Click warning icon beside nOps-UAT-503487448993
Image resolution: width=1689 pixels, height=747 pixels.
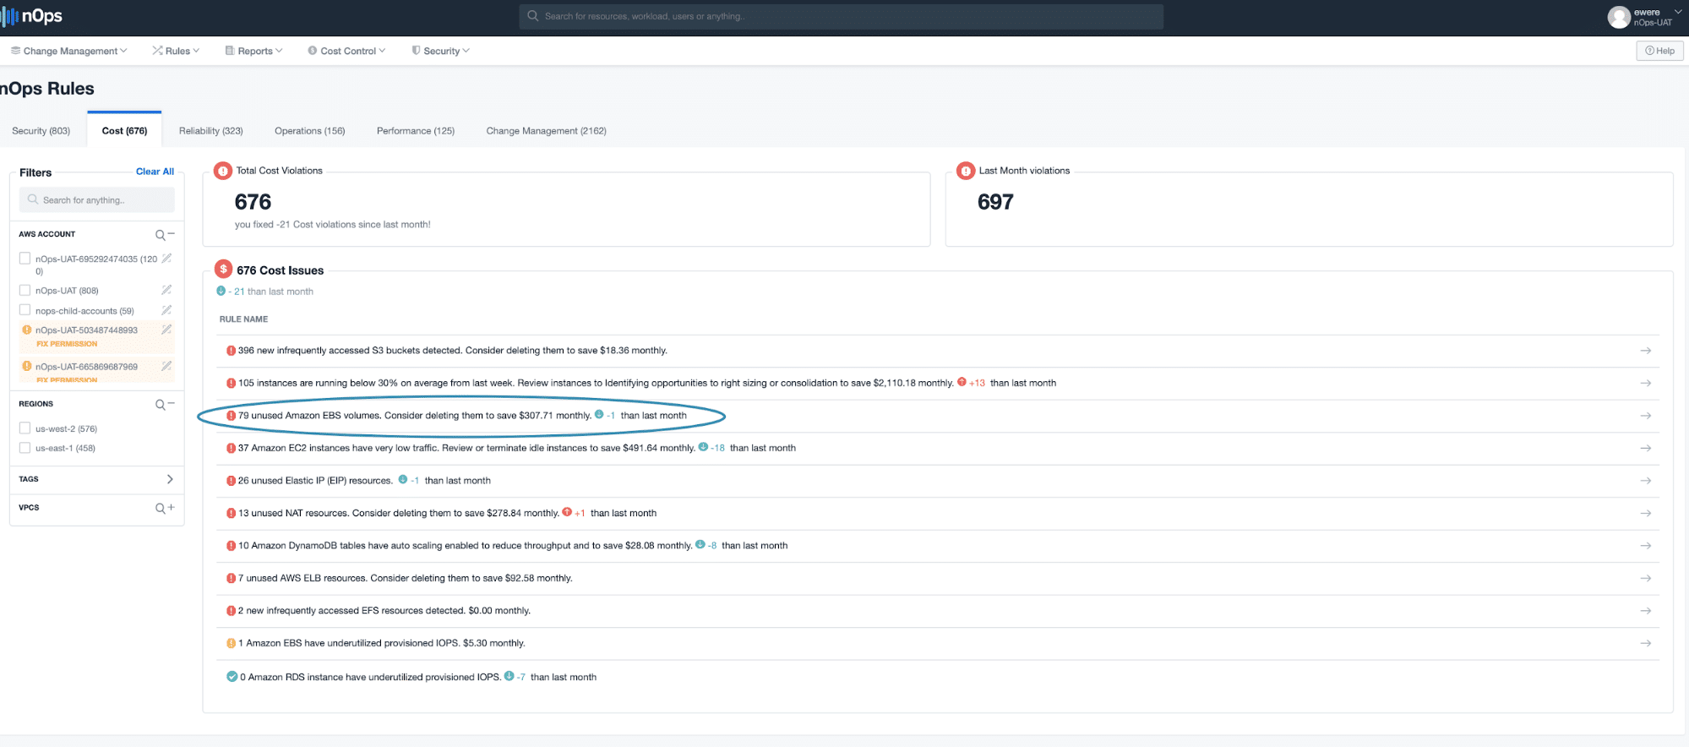[27, 330]
